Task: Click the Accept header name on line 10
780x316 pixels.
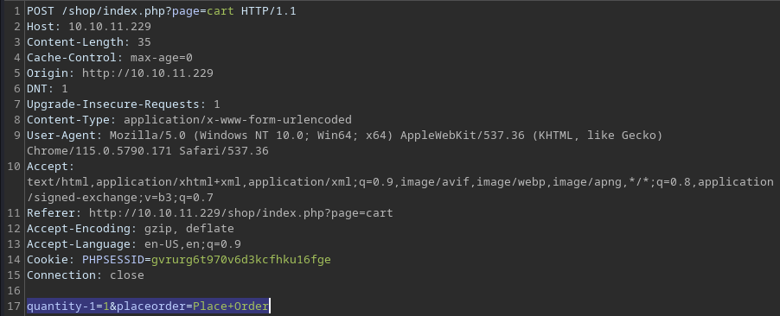Action: [48, 166]
